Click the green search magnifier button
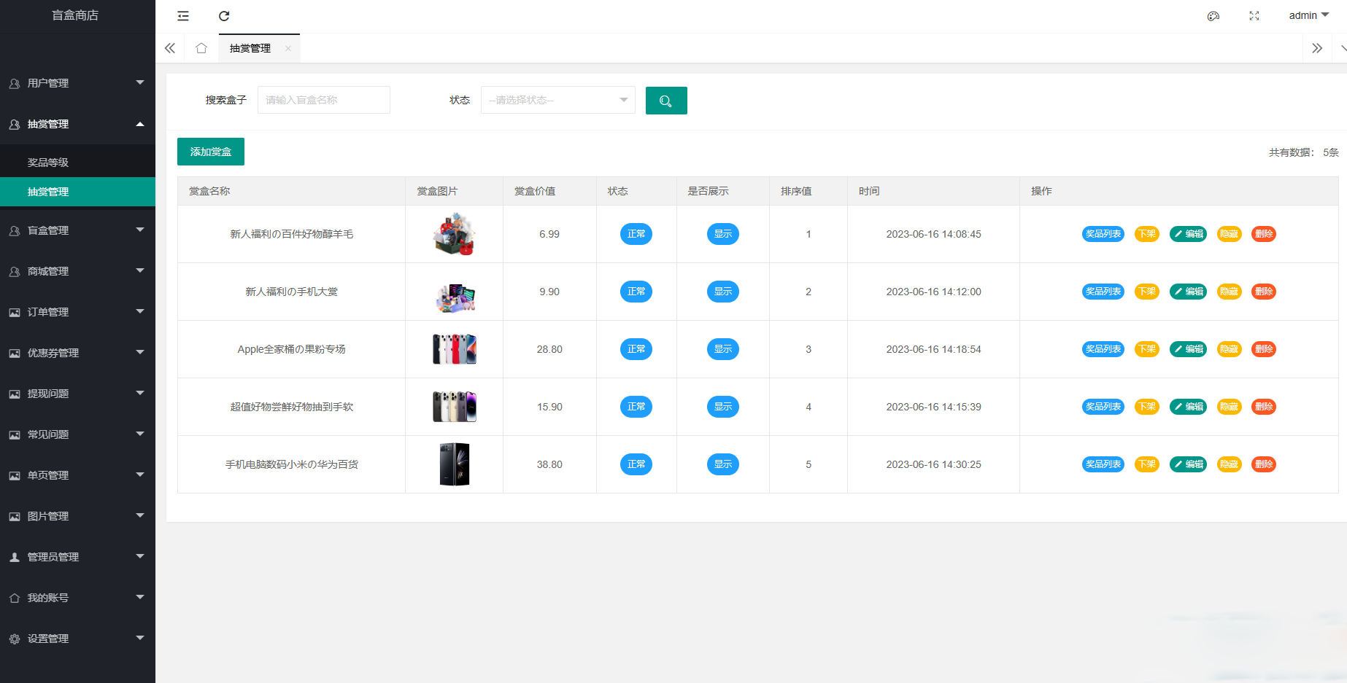Viewport: 1347px width, 683px height. [x=665, y=101]
